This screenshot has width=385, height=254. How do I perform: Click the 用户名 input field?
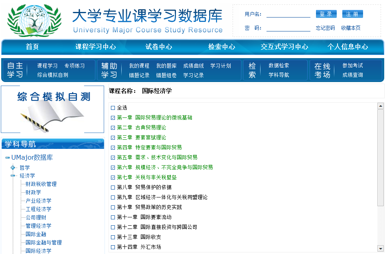click(x=288, y=14)
